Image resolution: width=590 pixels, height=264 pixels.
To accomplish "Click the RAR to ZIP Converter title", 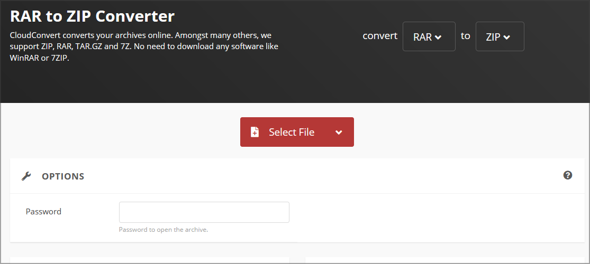I will [x=92, y=16].
